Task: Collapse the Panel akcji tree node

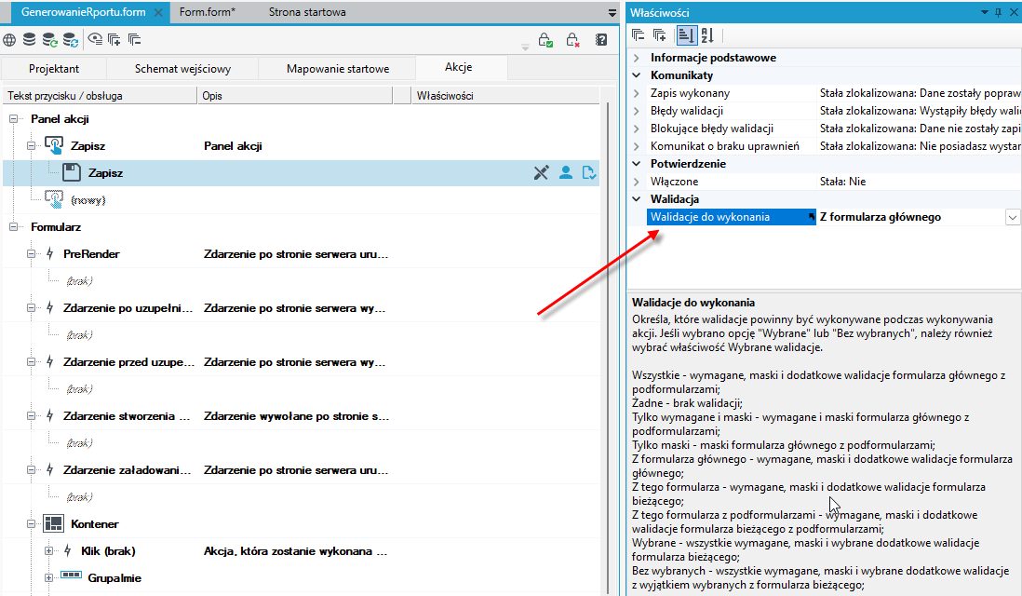Action: coord(13,118)
